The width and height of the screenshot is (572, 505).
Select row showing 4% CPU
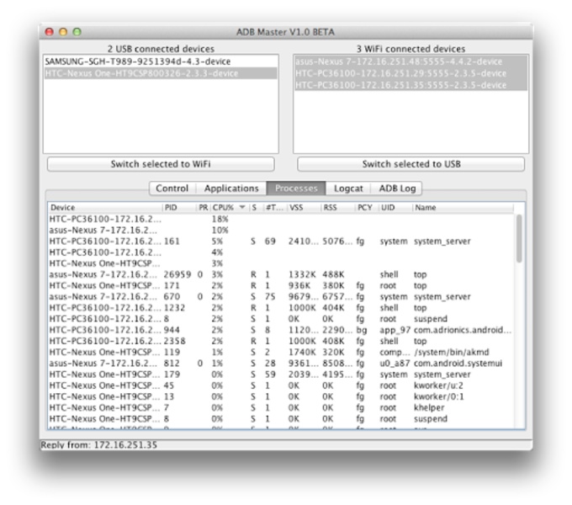281,252
